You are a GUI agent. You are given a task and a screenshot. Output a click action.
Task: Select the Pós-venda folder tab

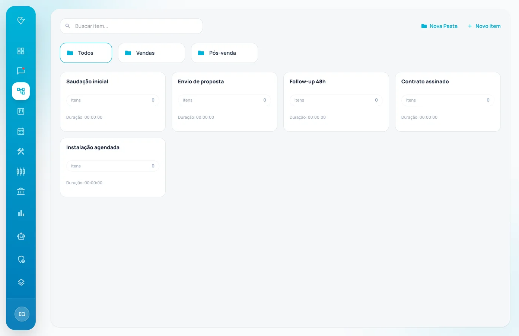coord(225,53)
